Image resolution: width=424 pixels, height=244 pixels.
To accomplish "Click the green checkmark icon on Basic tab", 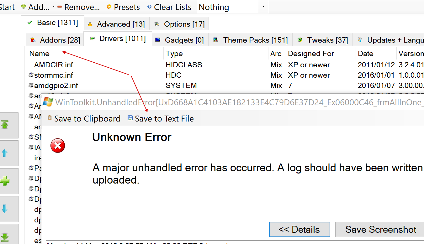I will point(30,23).
